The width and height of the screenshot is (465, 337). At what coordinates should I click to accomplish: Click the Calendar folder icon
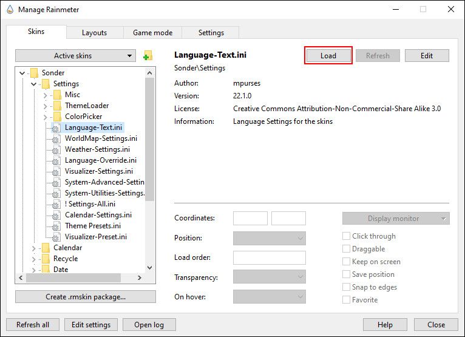46,248
